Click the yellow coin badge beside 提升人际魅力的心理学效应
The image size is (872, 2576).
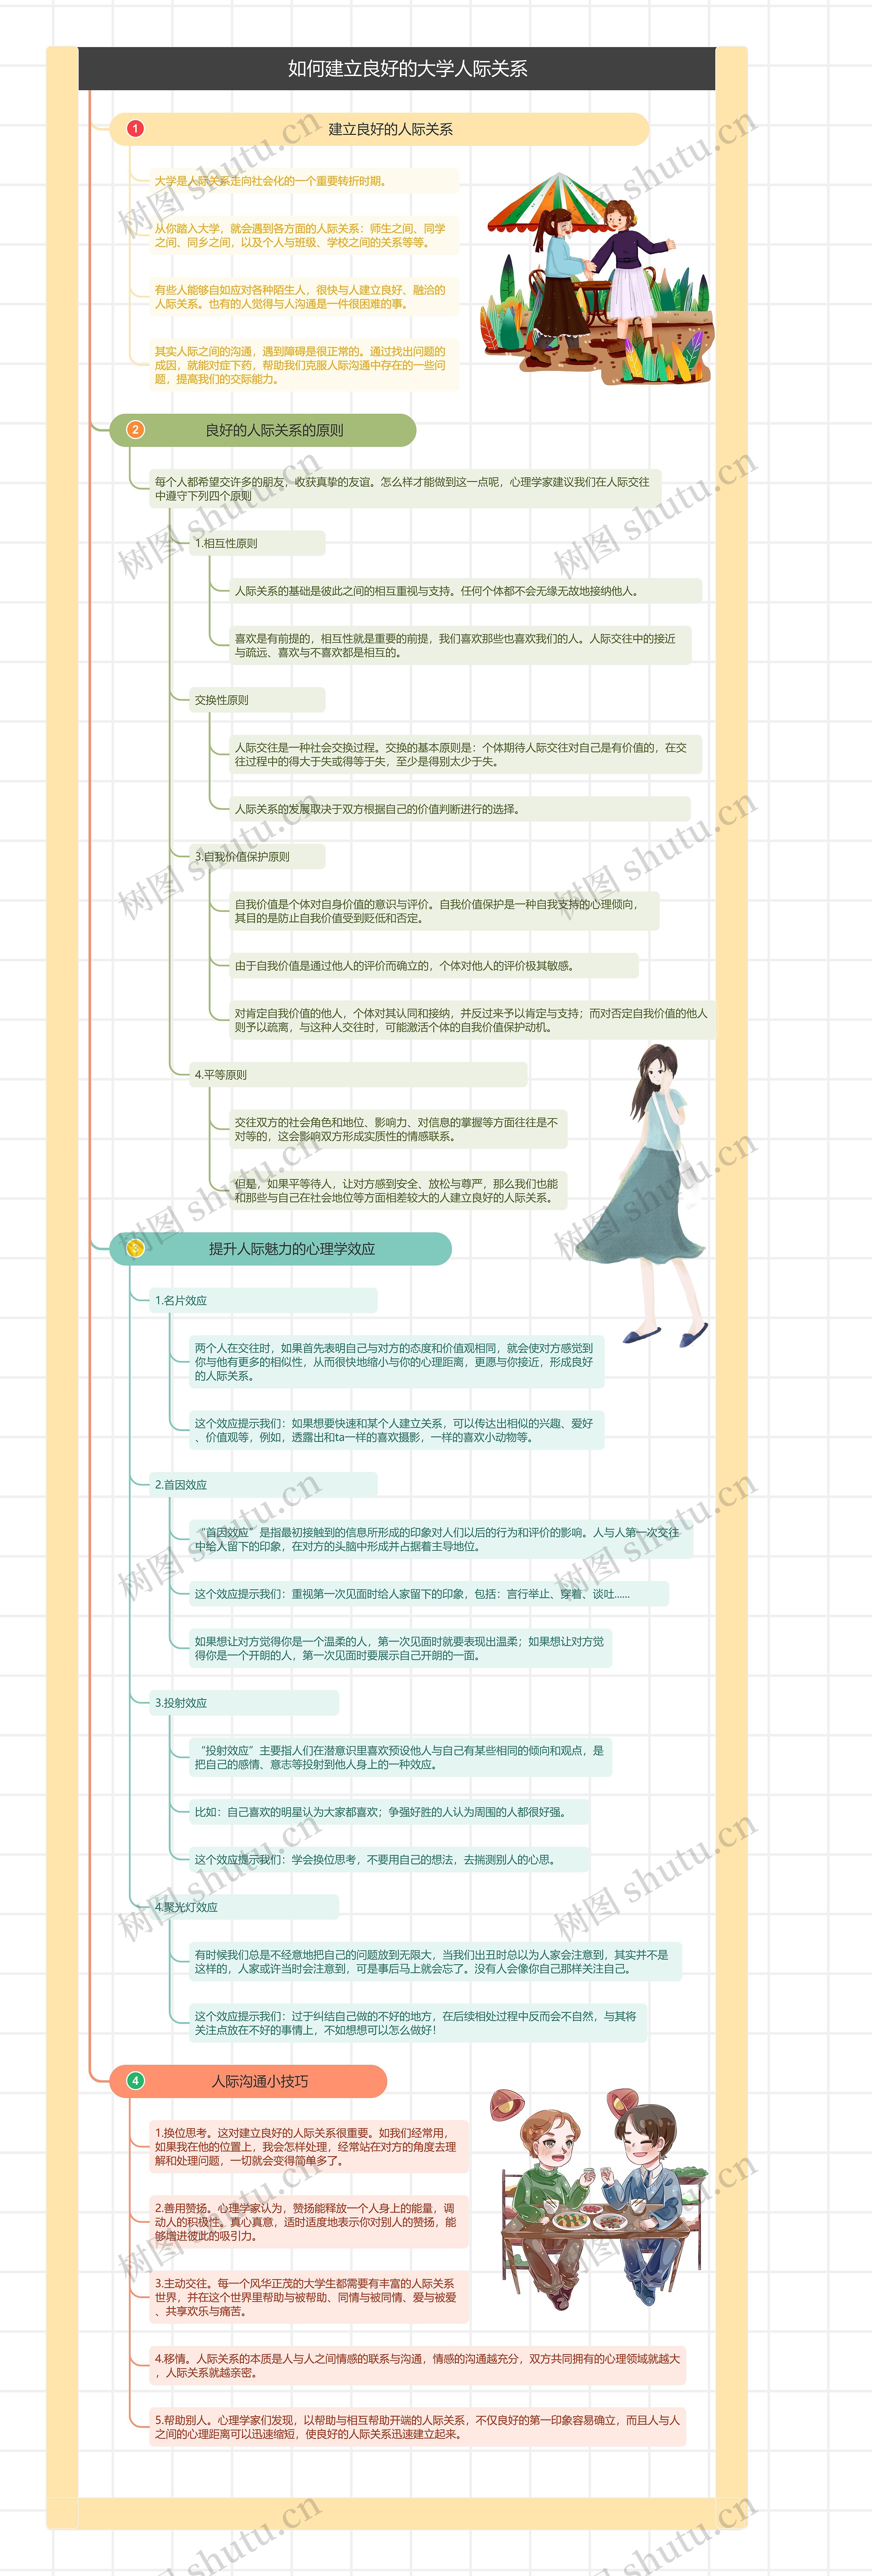click(135, 1248)
